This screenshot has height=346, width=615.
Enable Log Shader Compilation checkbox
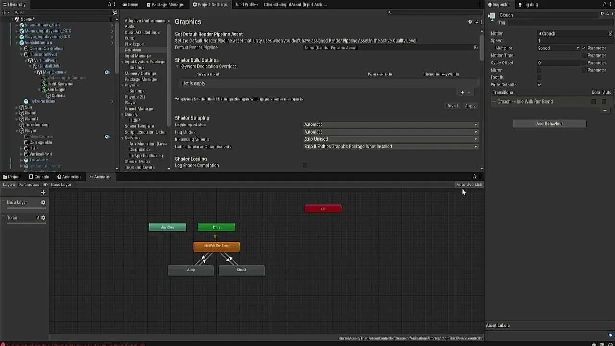pos(305,165)
